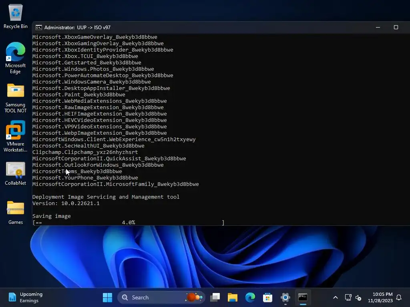410x307 pixels.
Task: Open the Upcoming Earnings widget
Action: pyautogui.click(x=25, y=297)
